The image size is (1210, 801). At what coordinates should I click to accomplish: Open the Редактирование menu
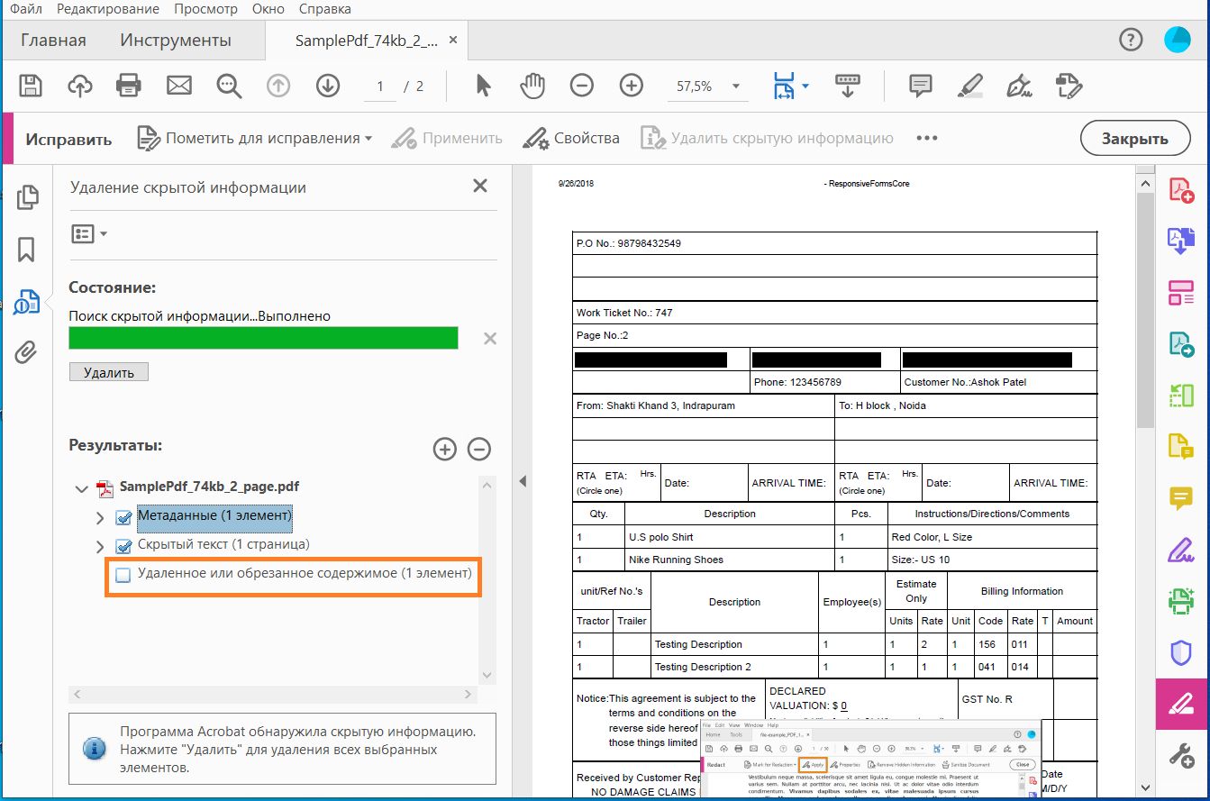[x=107, y=9]
